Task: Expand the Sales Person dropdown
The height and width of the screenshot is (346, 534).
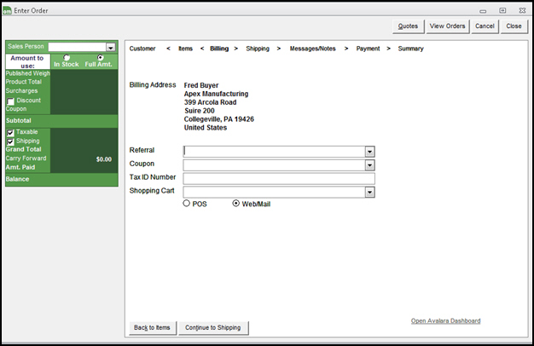Action: [110, 48]
